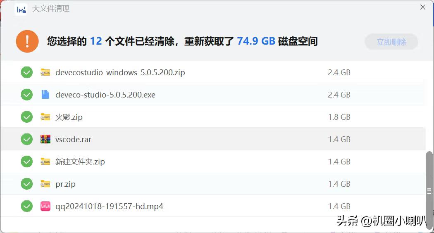Select file name qq20241018-191557-hd.mp4

(110, 207)
